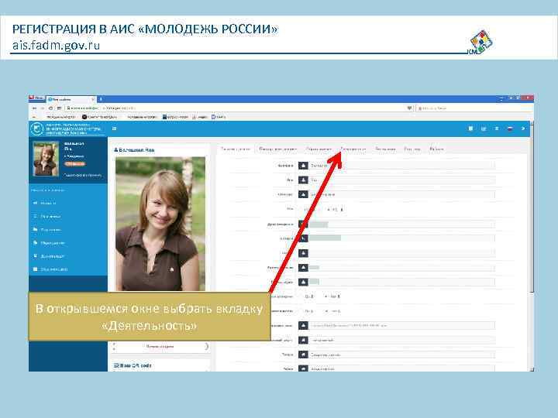
Task: Click the orange status badge under user name
Action: coord(75,164)
